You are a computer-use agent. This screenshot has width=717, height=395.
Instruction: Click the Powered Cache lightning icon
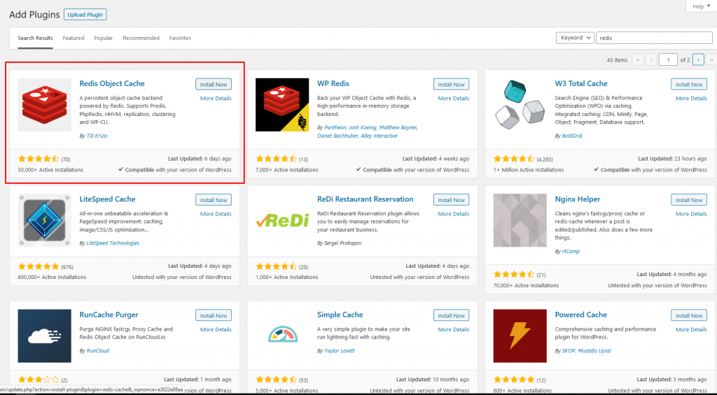pyautogui.click(x=520, y=336)
